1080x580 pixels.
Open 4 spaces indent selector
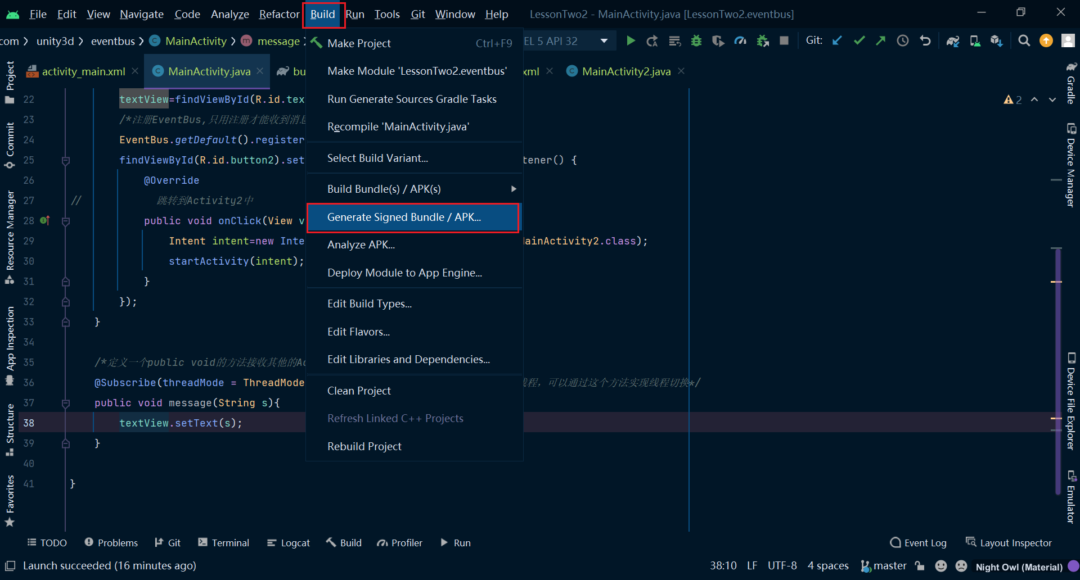point(828,566)
